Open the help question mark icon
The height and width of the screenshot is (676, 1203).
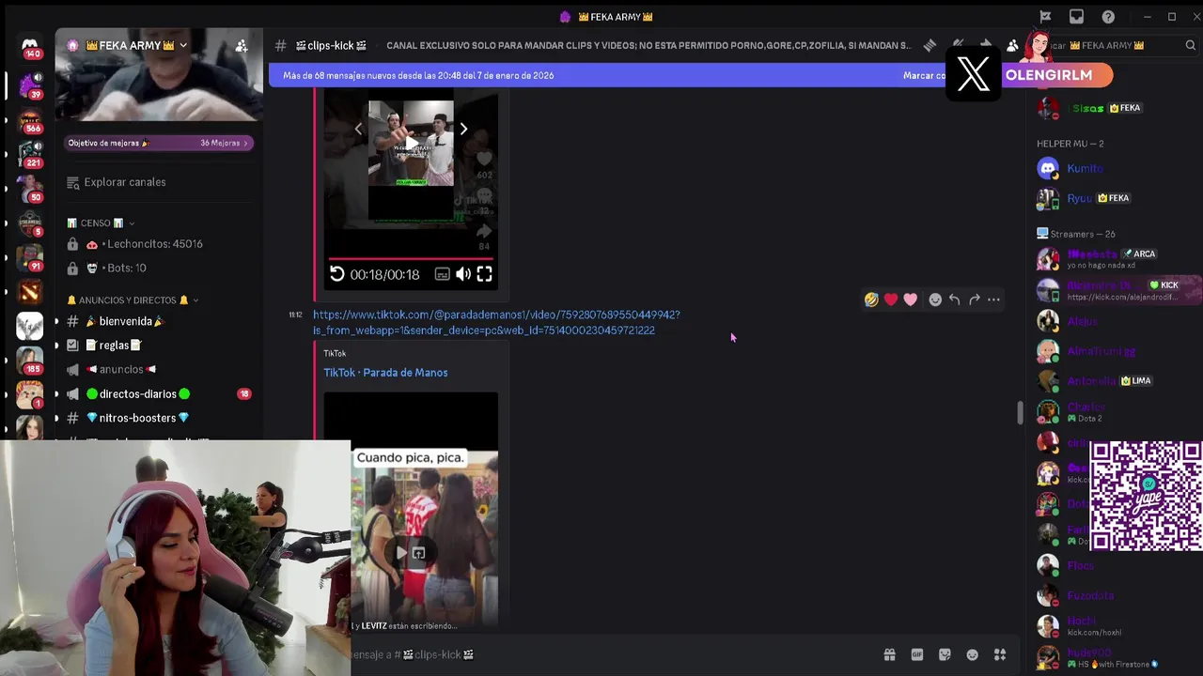pyautogui.click(x=1108, y=17)
